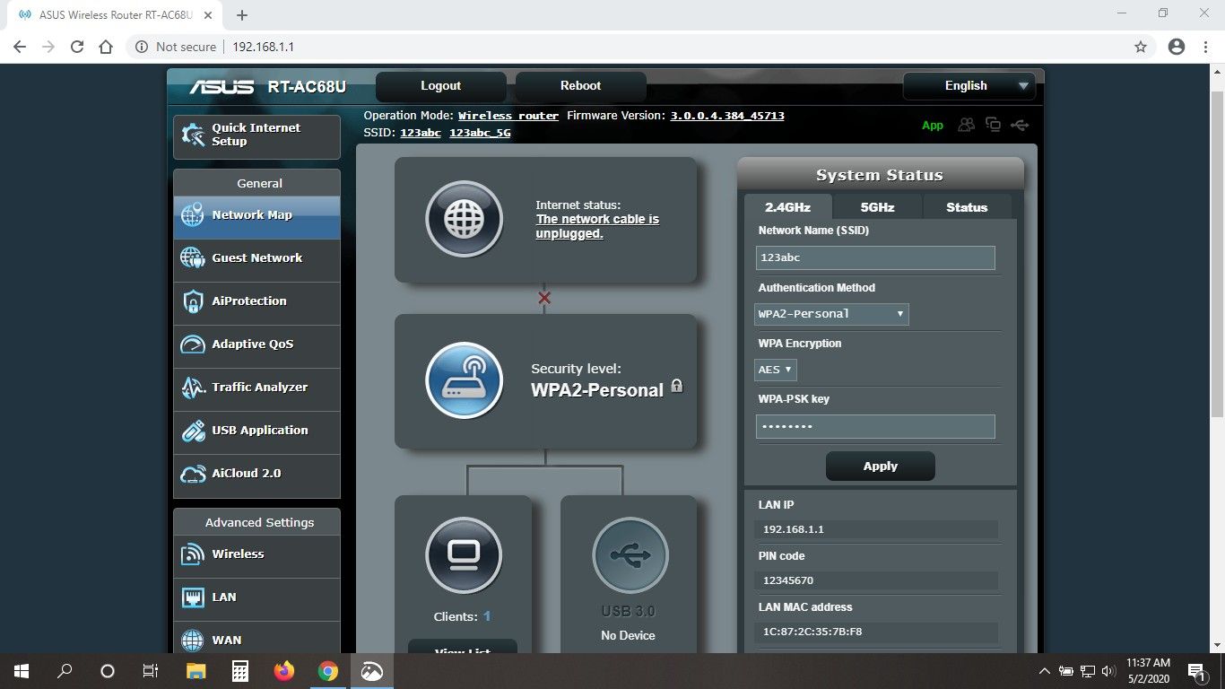The image size is (1225, 689).
Task: Click the Internet status globe icon
Action: (464, 219)
